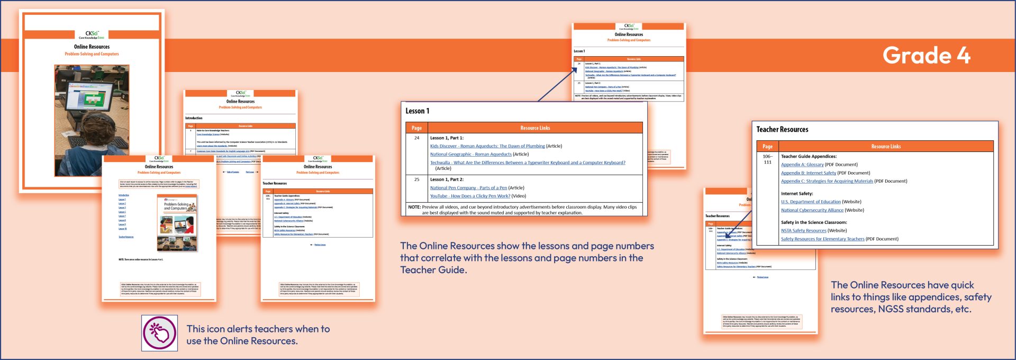Screen dimensions: 1016x360
Task: Click the Teacher Resources enlarged panel heading
Action: click(782, 130)
